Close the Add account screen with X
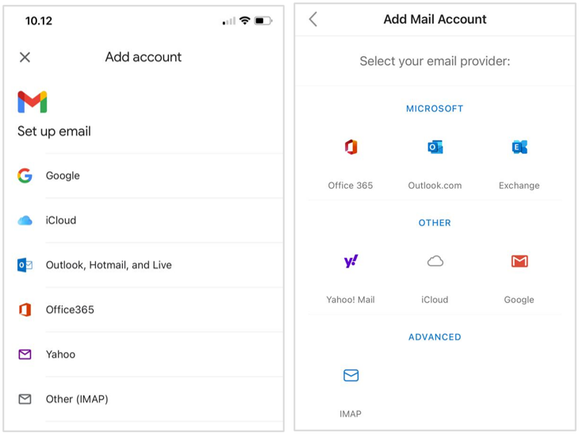 coord(25,57)
